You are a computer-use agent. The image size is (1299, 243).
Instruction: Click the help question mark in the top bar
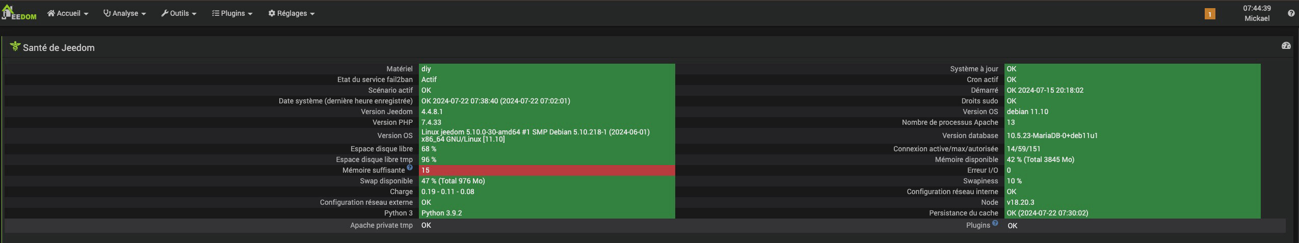[x=1291, y=13]
